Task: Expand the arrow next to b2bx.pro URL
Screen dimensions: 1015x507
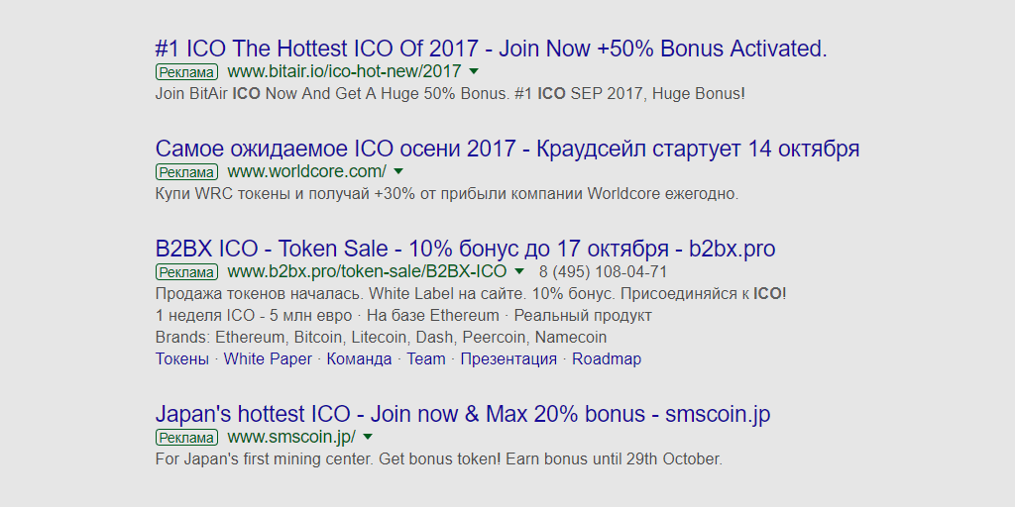Action: 519,271
